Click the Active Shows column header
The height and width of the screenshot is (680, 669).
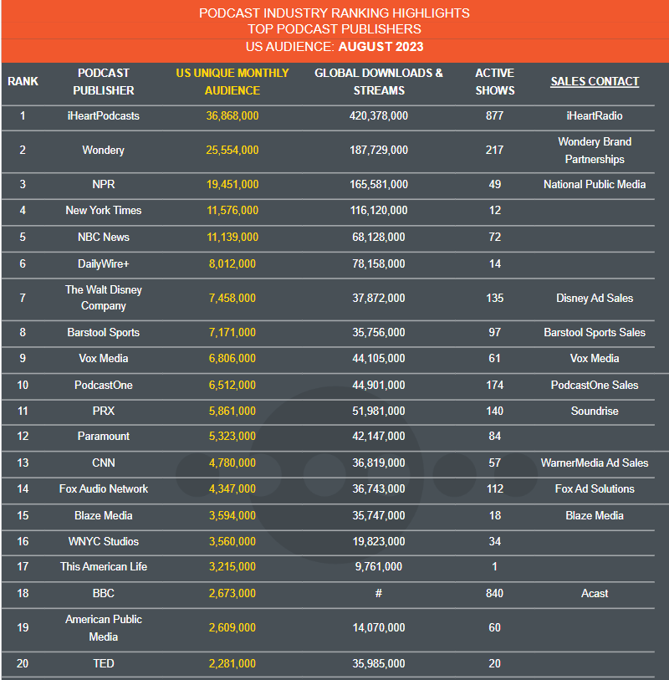click(495, 81)
